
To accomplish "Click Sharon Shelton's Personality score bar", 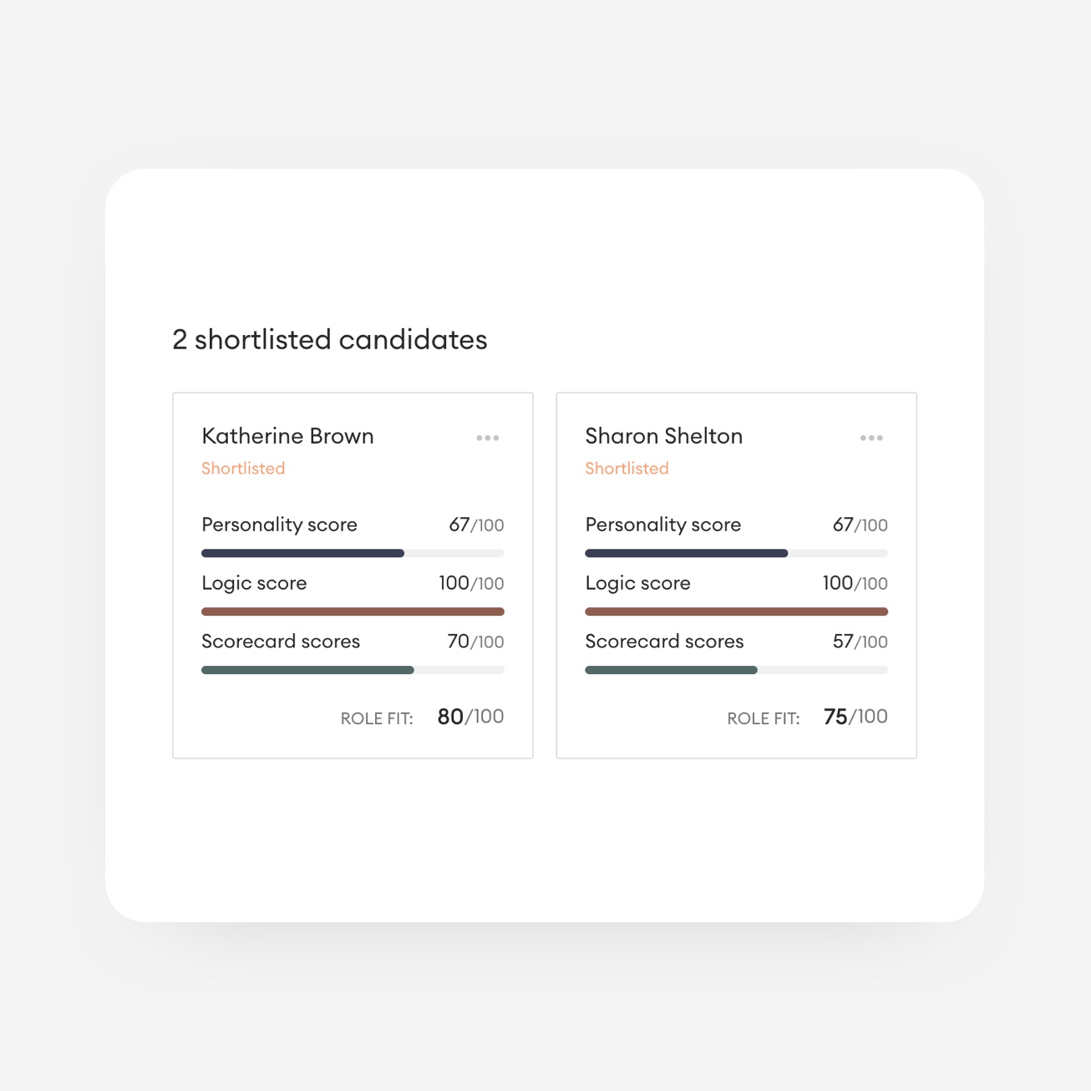I will pyautogui.click(x=736, y=553).
